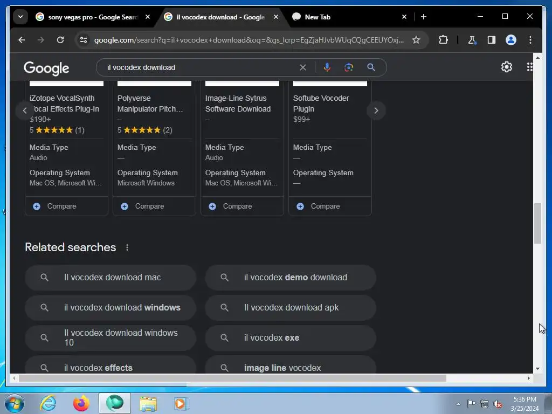Click scroll down arrow on page
The image size is (552, 414).
(537, 369)
